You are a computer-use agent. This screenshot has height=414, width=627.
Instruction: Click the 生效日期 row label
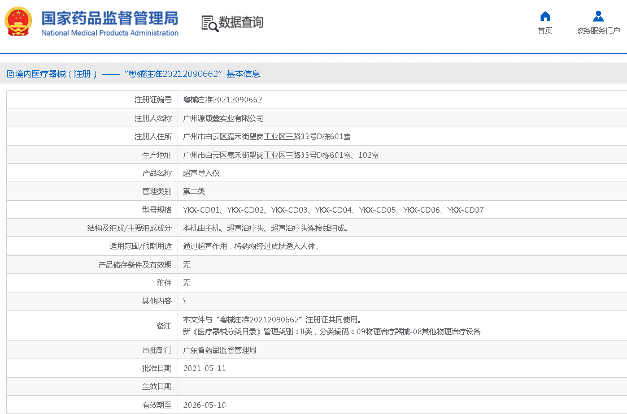(x=157, y=387)
